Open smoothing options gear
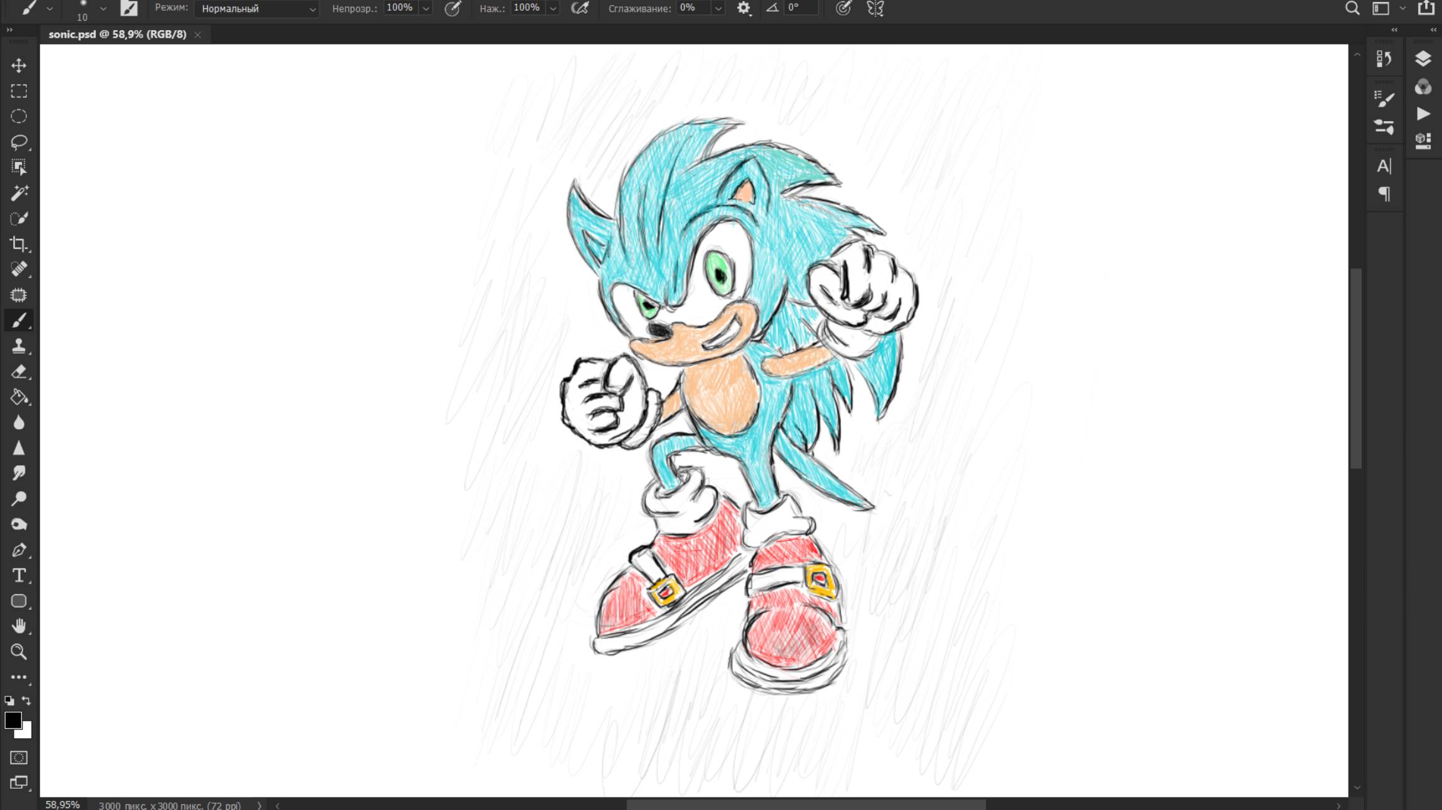1442x810 pixels. coord(744,8)
